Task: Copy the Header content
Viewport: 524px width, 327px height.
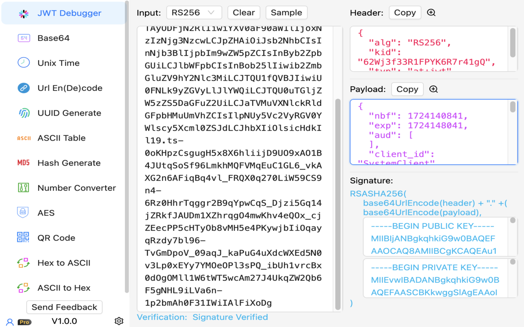Action: tap(405, 13)
